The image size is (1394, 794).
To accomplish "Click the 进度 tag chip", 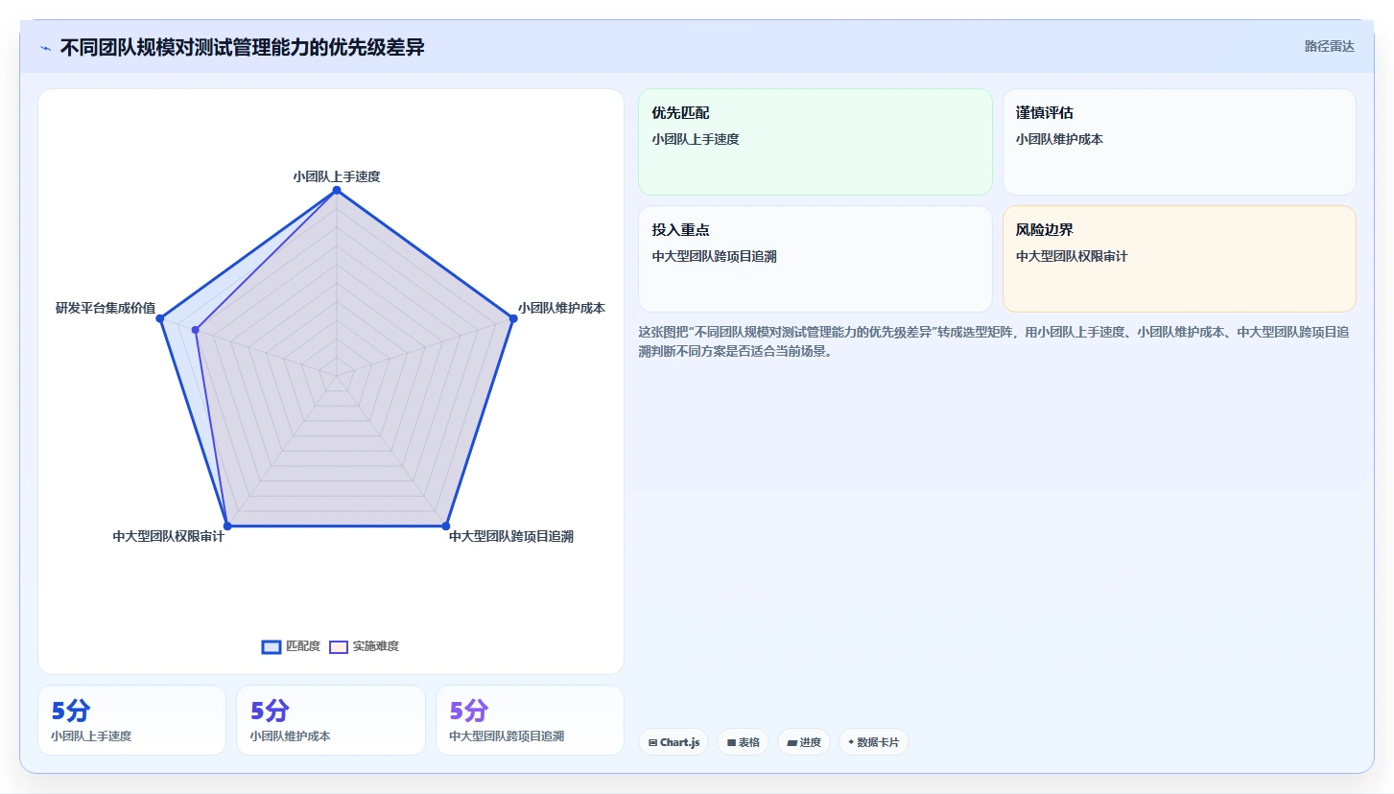I will point(804,742).
